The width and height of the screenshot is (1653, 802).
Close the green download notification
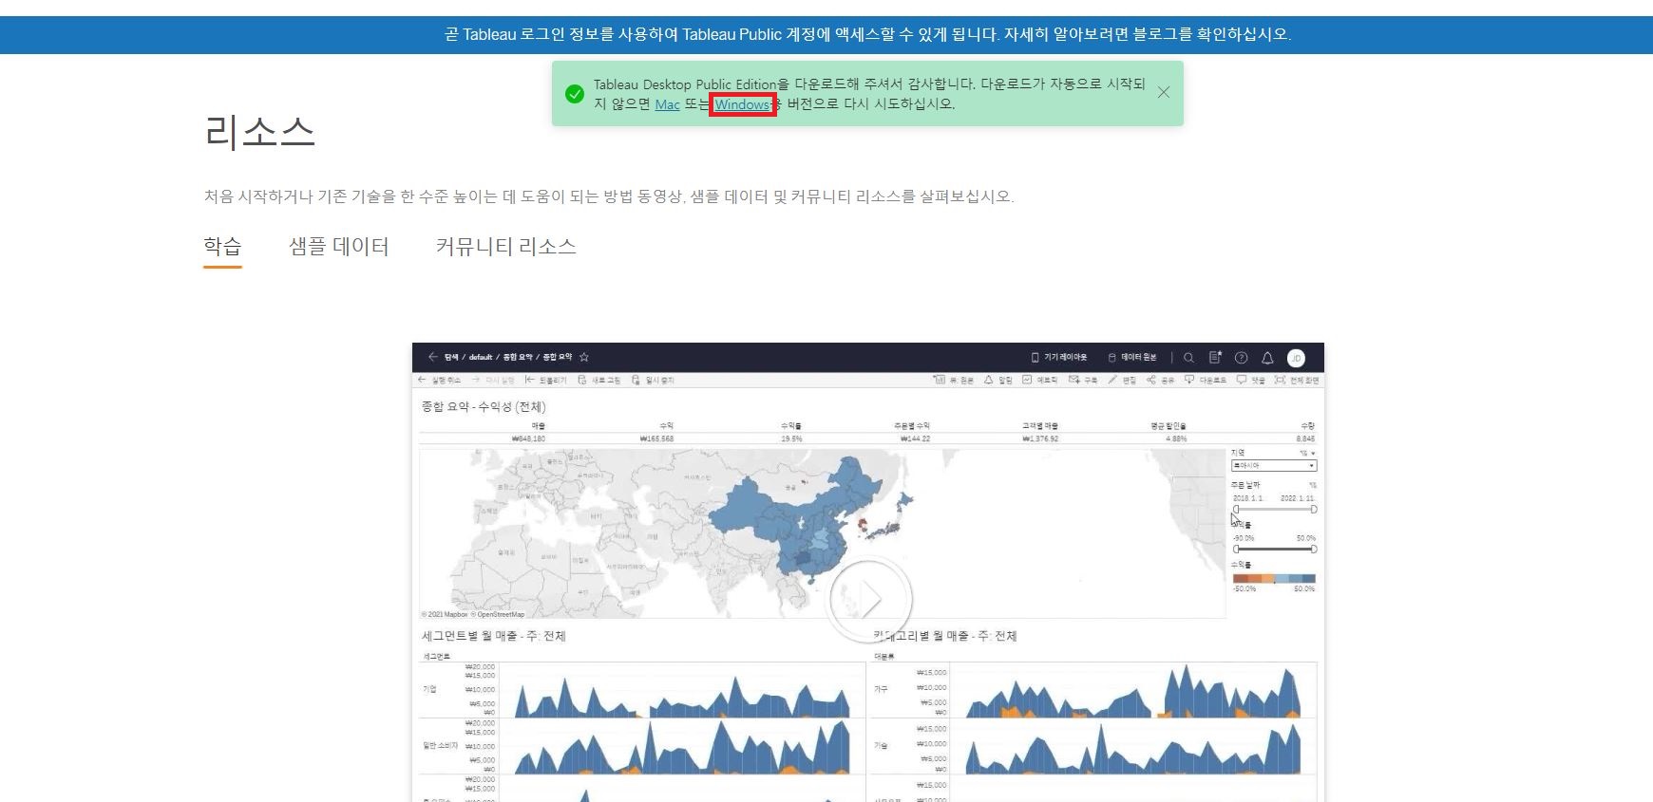click(x=1164, y=92)
